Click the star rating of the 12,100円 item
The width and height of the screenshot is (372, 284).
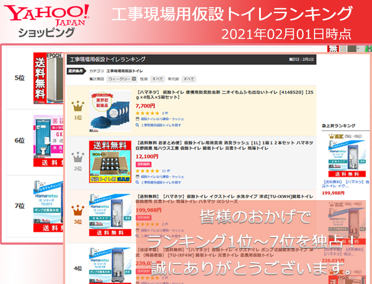pyautogui.click(x=147, y=171)
